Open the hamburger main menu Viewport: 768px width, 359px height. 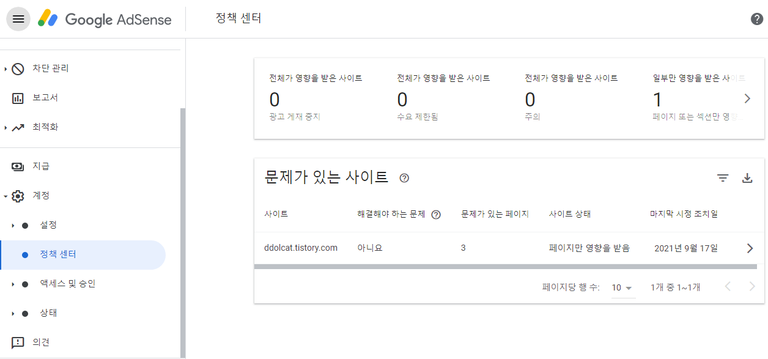(18, 19)
